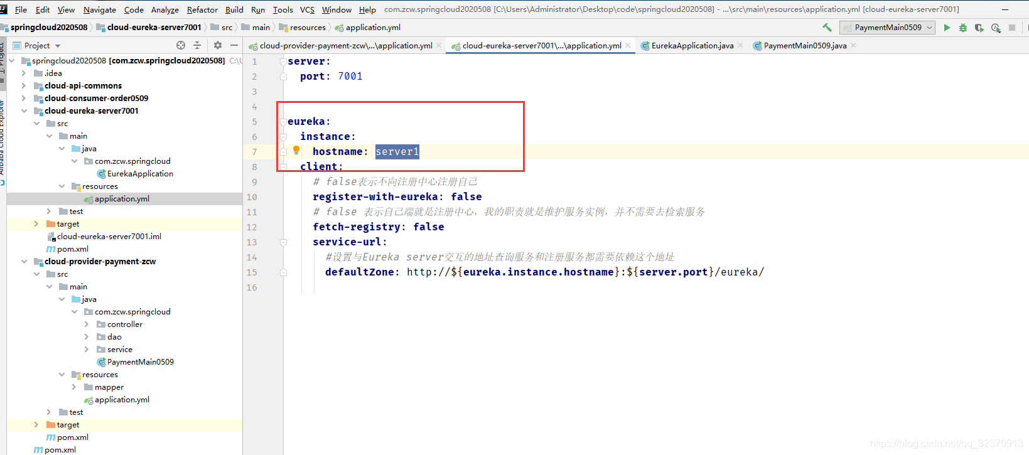The image size is (1029, 455).
Task: Hide the Project panel with minus icon
Action: tap(234, 45)
